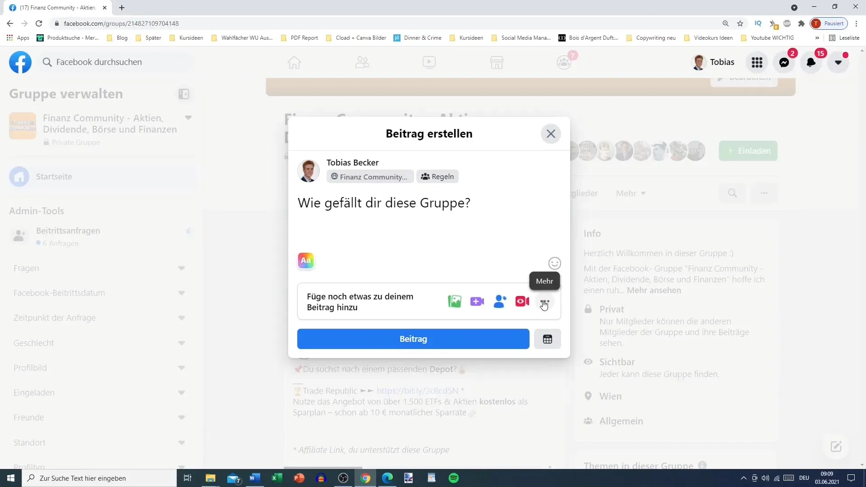The width and height of the screenshot is (866, 487).
Task: Expand the Zeitpunkt der Anfrage filter
Action: 181,318
